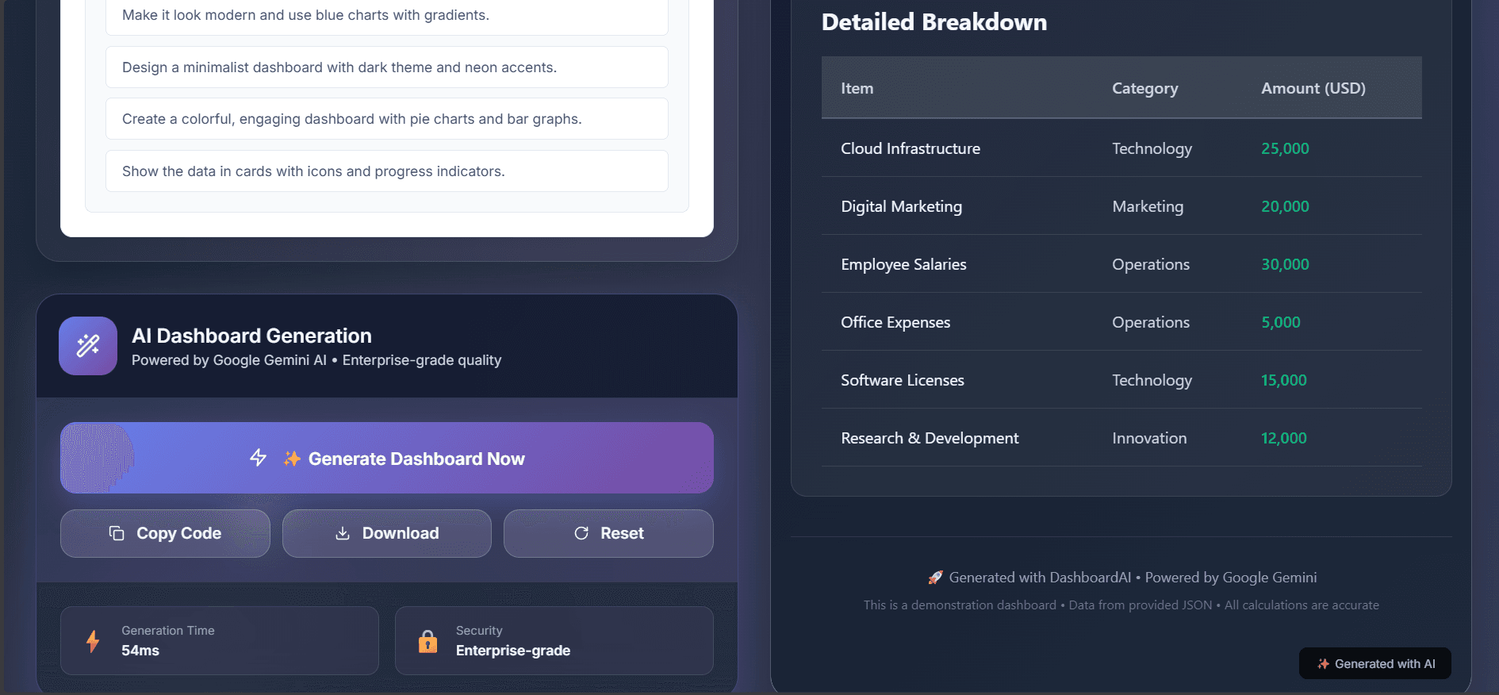Click the 25,000 amount value
The image size is (1499, 695).
[1285, 148]
